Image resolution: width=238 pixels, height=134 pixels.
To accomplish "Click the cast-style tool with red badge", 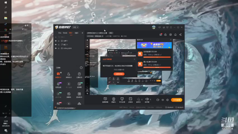I will (58, 104).
